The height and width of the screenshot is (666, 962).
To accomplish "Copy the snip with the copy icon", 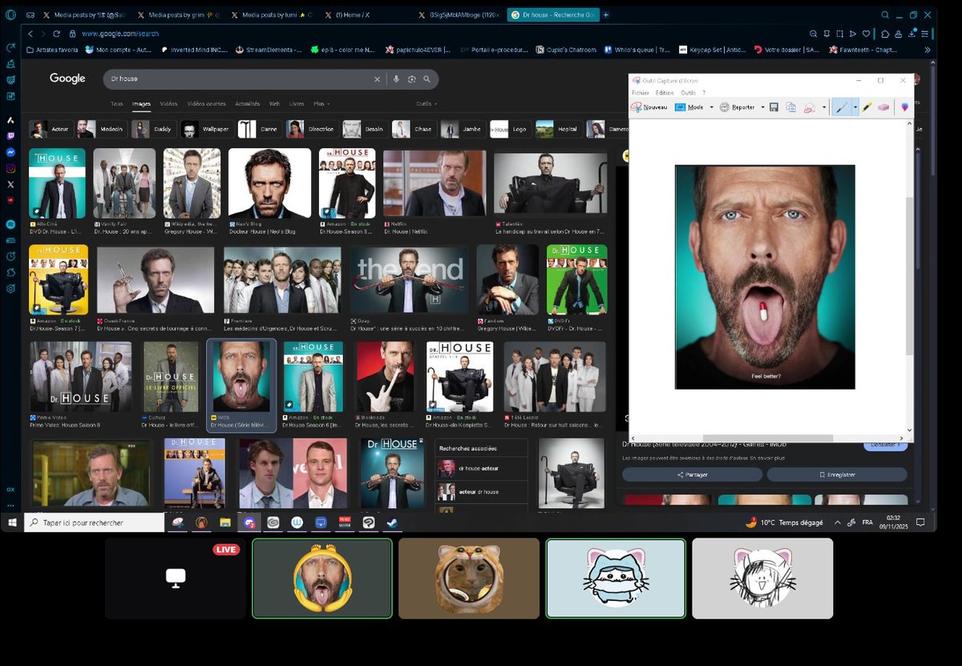I will (x=791, y=107).
